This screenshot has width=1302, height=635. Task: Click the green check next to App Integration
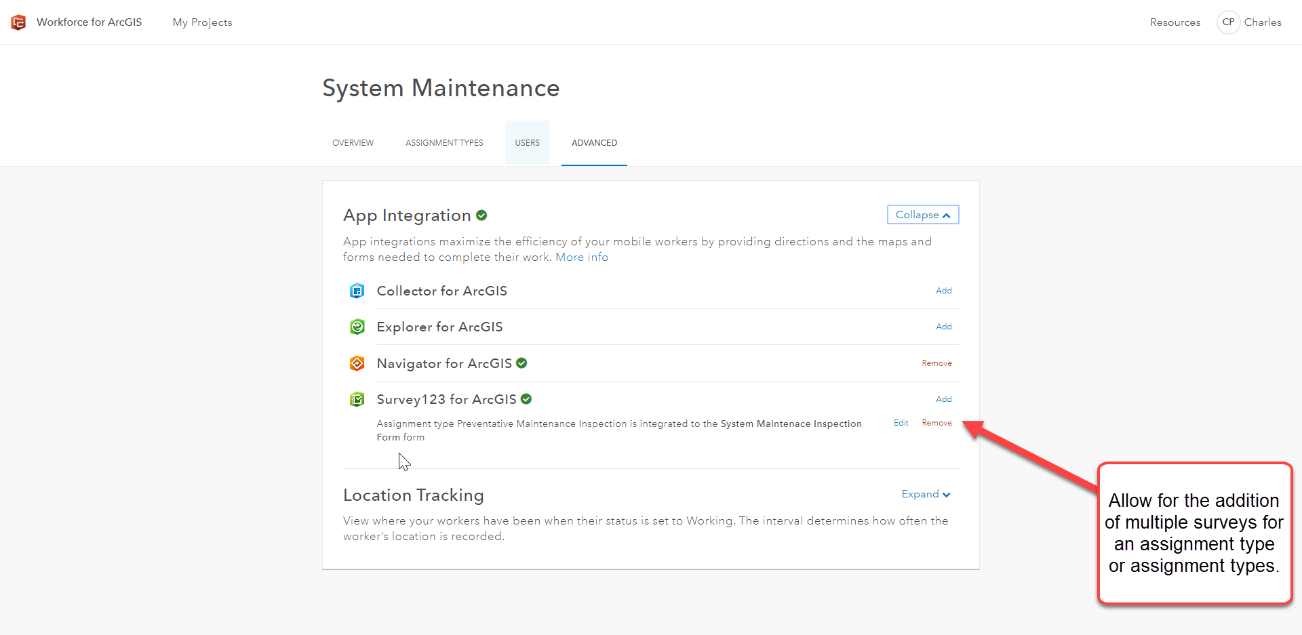tap(481, 216)
